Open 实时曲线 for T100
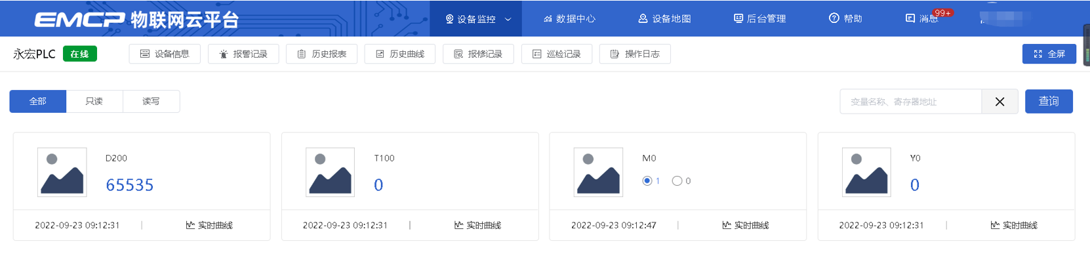1090x254 pixels. point(477,225)
